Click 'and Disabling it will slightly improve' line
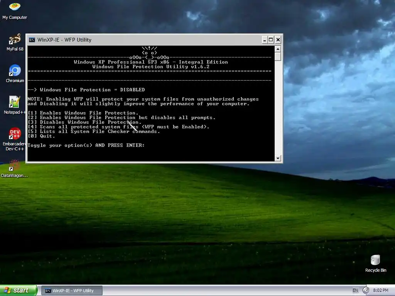 pyautogui.click(x=138, y=104)
